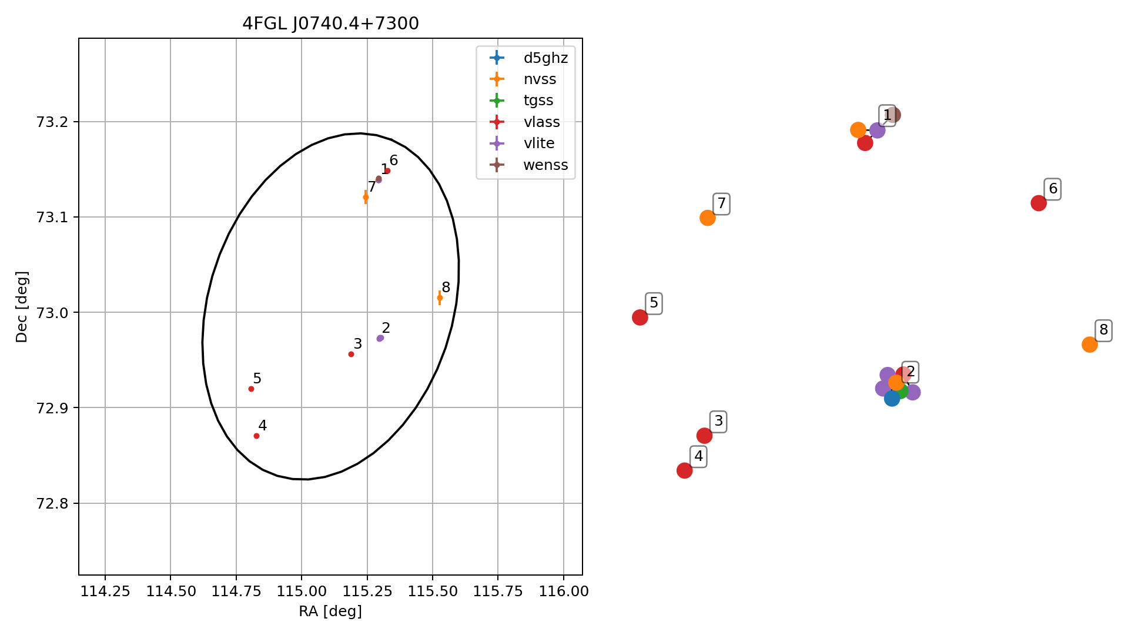
Task: Click orange dot beside label 7, right panel
Action: [708, 218]
